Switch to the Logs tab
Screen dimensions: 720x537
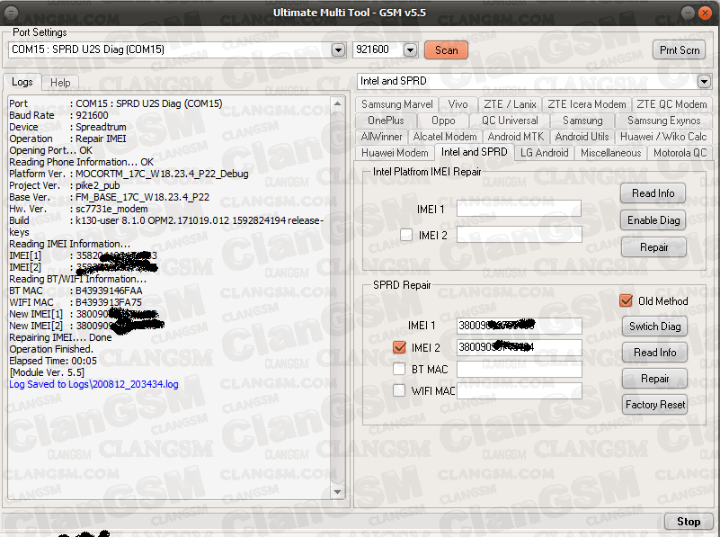click(x=22, y=82)
